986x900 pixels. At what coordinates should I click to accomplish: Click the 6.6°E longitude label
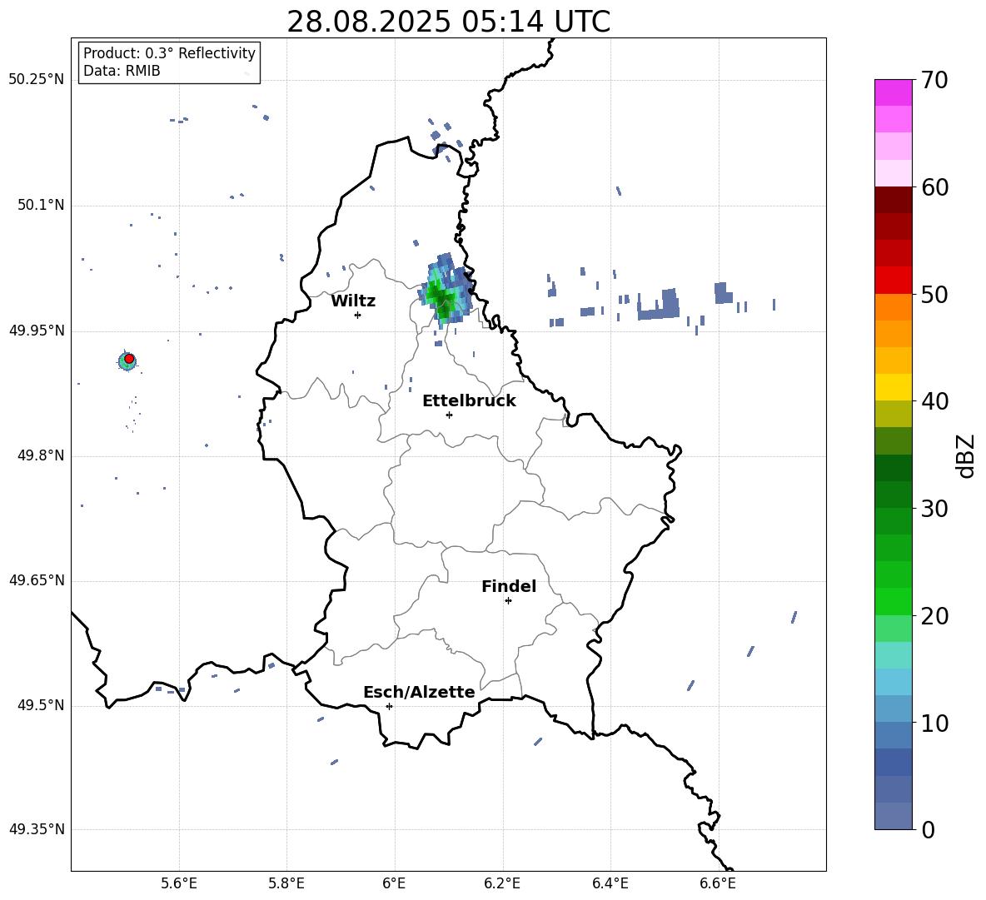(x=718, y=883)
